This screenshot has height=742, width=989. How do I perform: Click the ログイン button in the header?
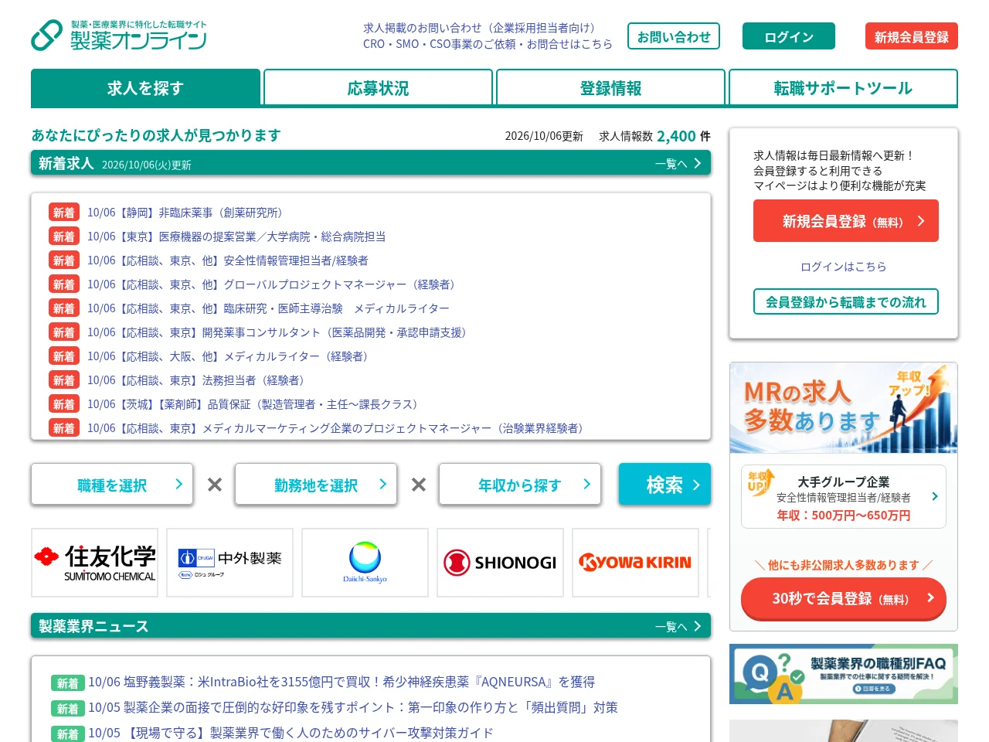coord(789,36)
